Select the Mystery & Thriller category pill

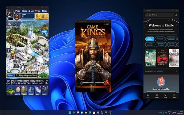[161, 44]
